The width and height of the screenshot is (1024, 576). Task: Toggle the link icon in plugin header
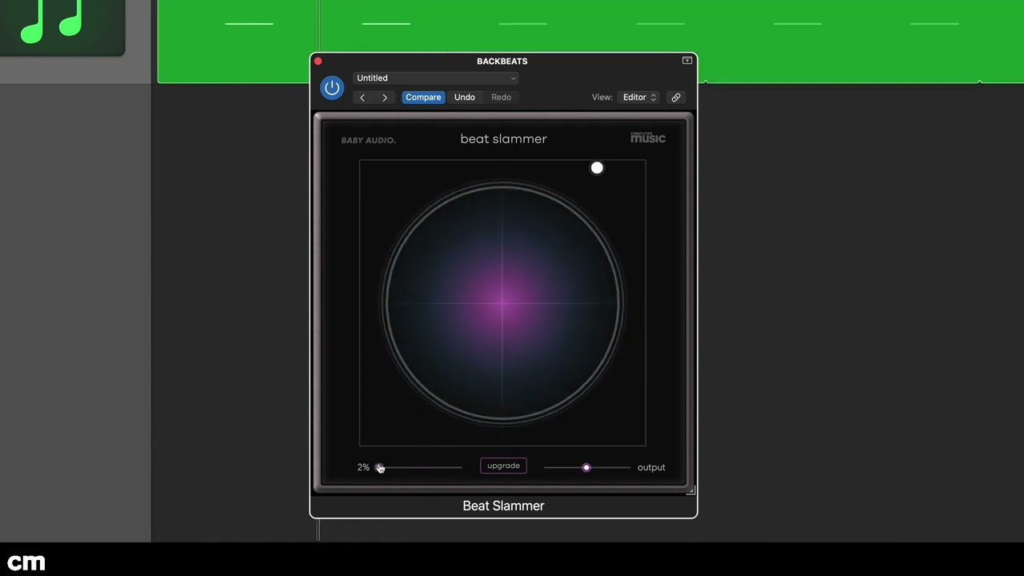point(676,98)
